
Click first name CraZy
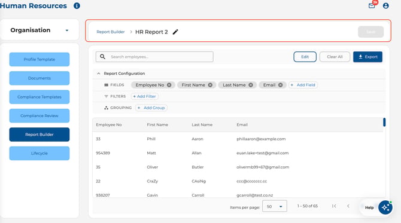pyautogui.click(x=153, y=181)
